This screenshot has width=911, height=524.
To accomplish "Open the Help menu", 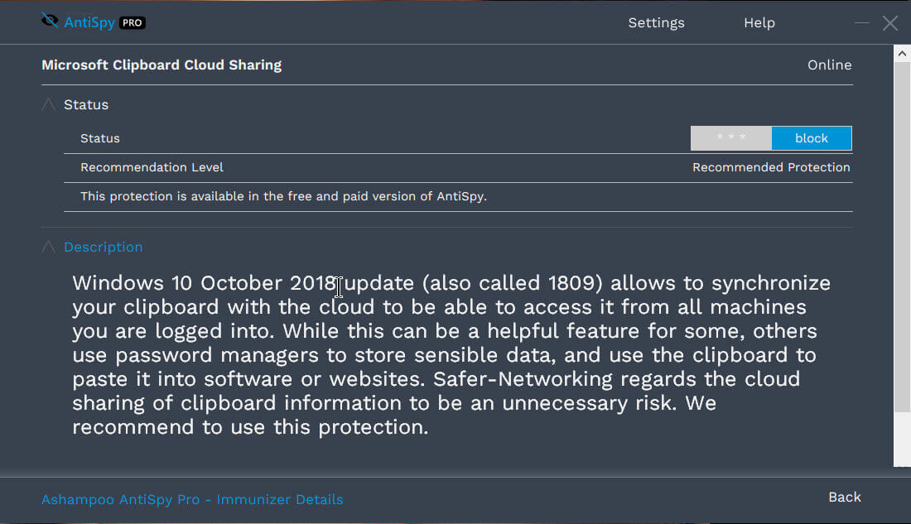I will click(x=759, y=22).
